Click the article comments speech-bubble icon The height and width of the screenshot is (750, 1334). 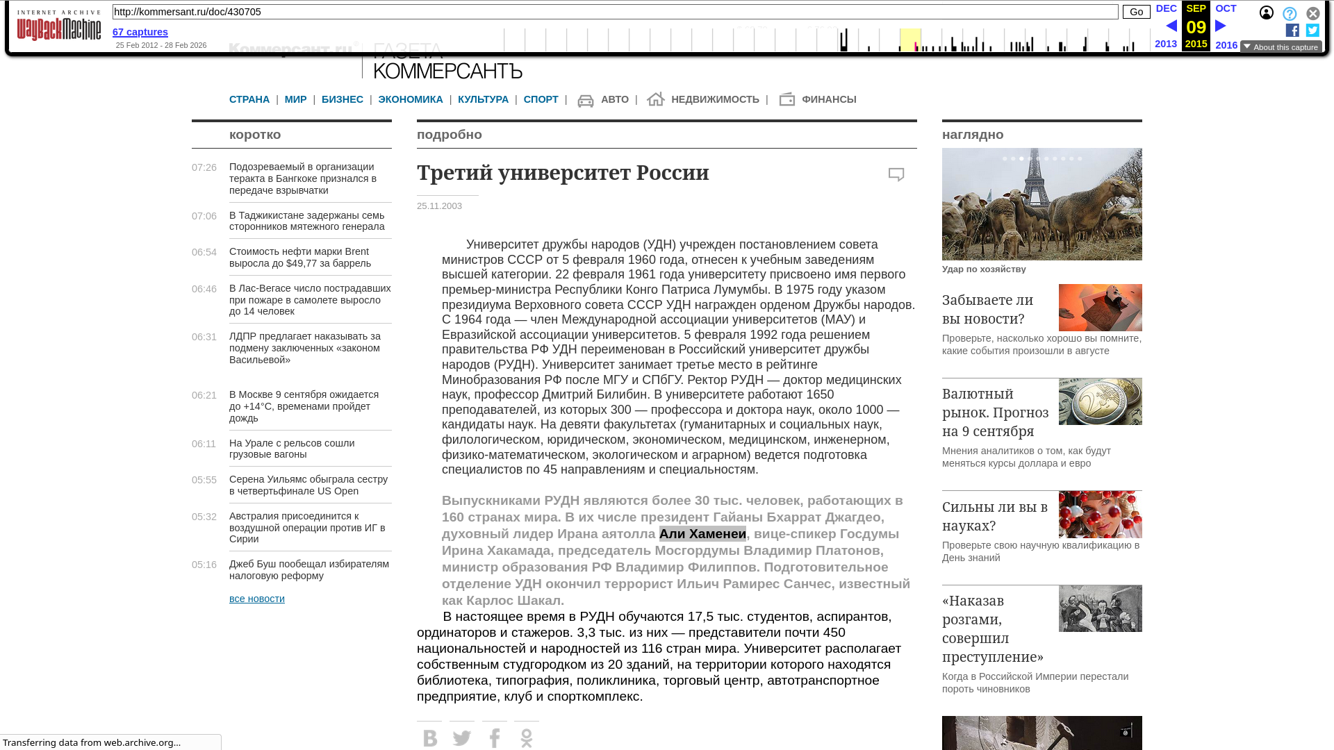(896, 175)
